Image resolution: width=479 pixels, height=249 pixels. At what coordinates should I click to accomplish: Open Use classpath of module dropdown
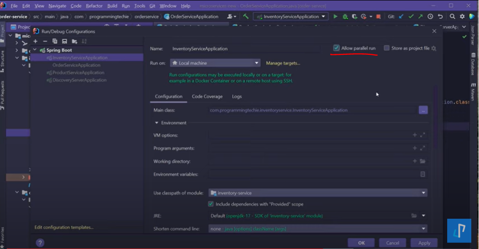pyautogui.click(x=318, y=193)
